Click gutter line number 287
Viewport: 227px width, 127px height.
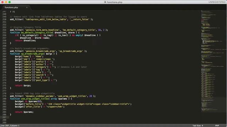4,117
